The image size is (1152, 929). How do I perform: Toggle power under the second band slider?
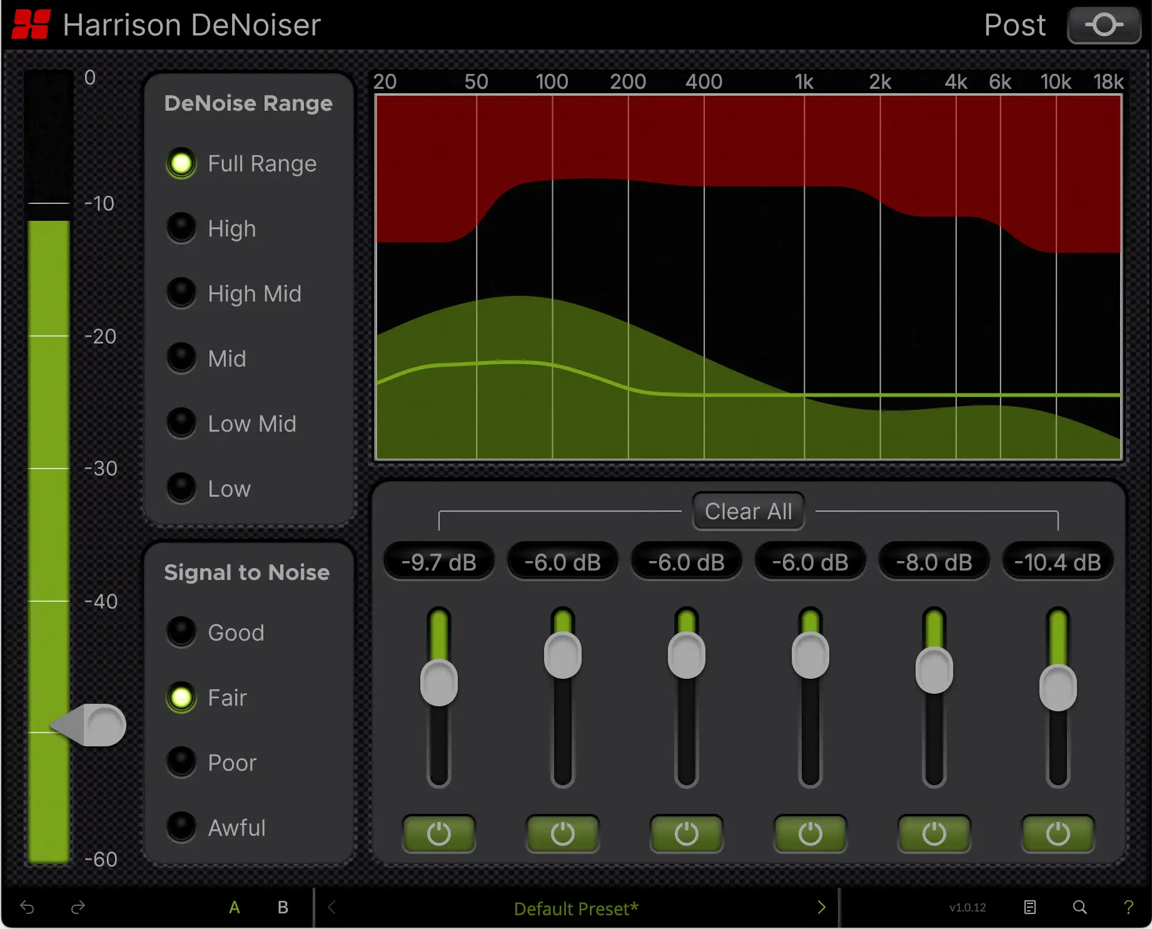[563, 833]
